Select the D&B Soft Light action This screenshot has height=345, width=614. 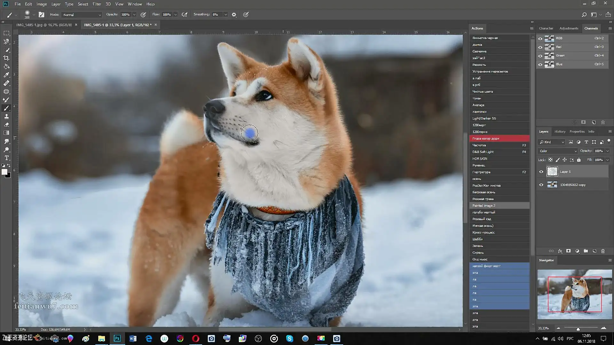pyautogui.click(x=483, y=152)
